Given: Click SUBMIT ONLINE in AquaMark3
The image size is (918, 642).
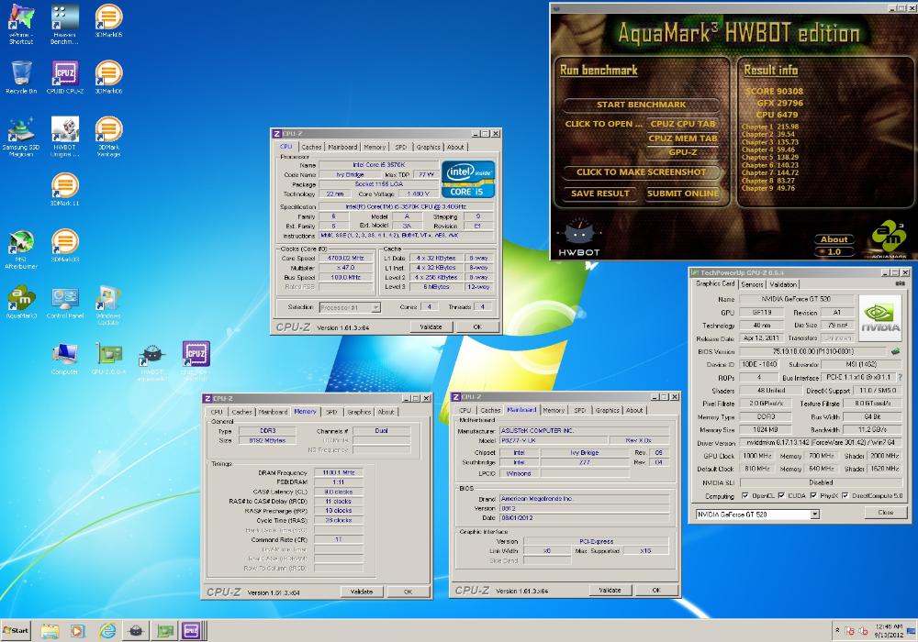Looking at the screenshot, I should 683,194.
